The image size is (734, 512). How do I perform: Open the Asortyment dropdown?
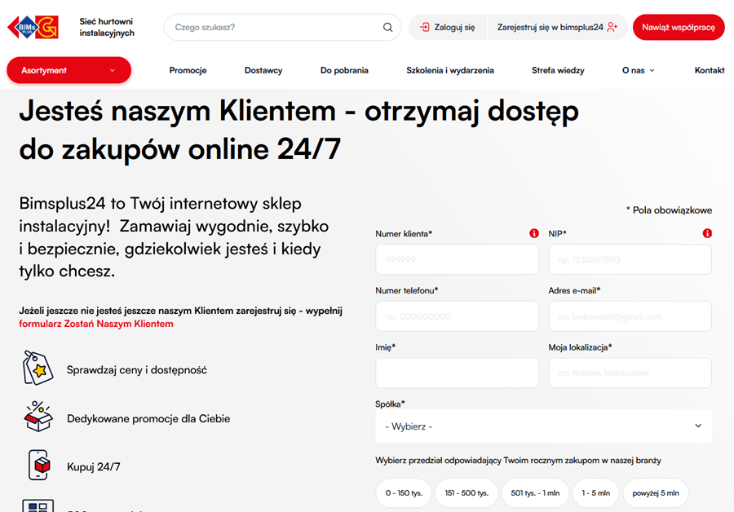(x=69, y=70)
